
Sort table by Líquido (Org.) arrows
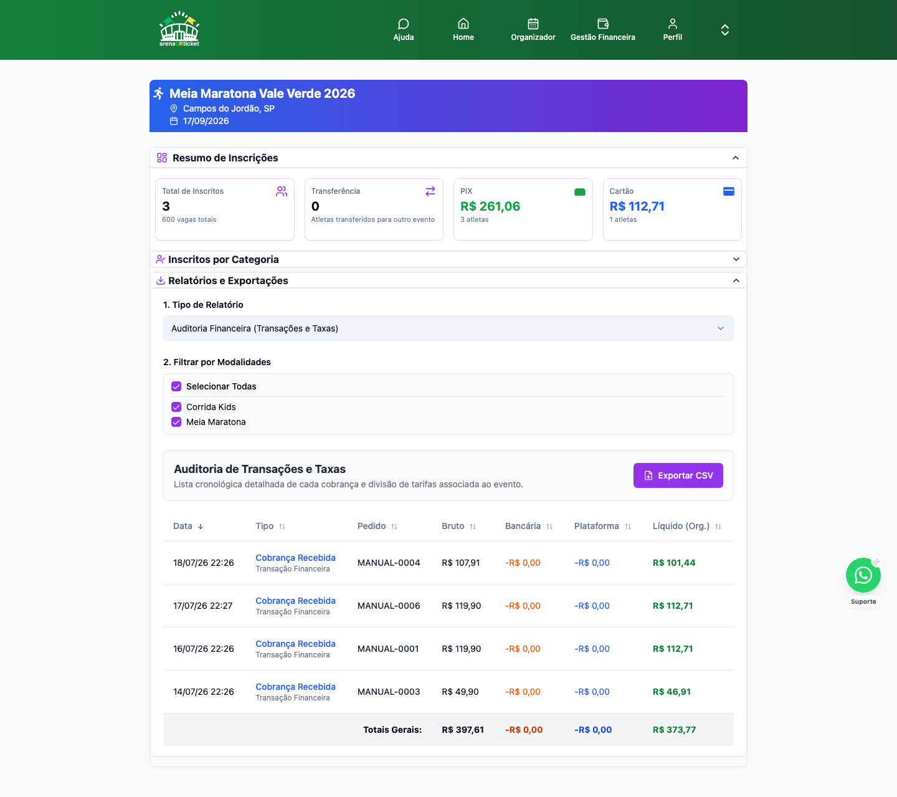(x=718, y=527)
